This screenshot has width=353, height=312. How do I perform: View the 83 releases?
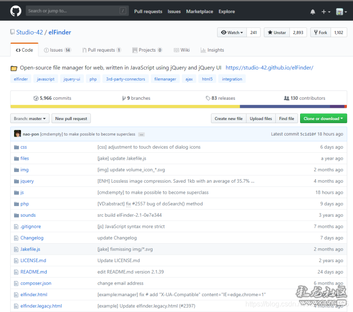point(220,98)
